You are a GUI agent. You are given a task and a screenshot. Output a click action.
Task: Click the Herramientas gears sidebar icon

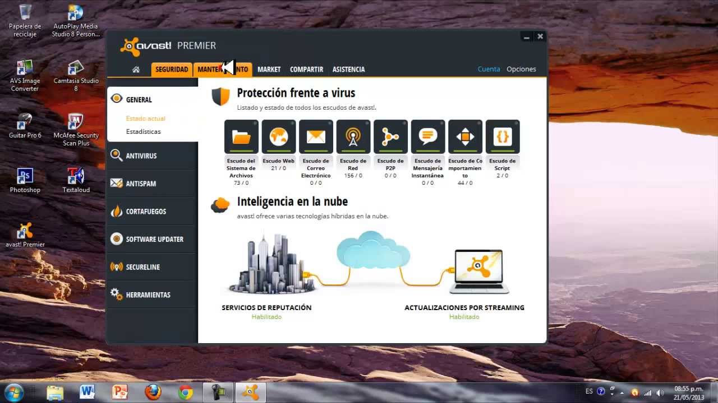pos(116,294)
